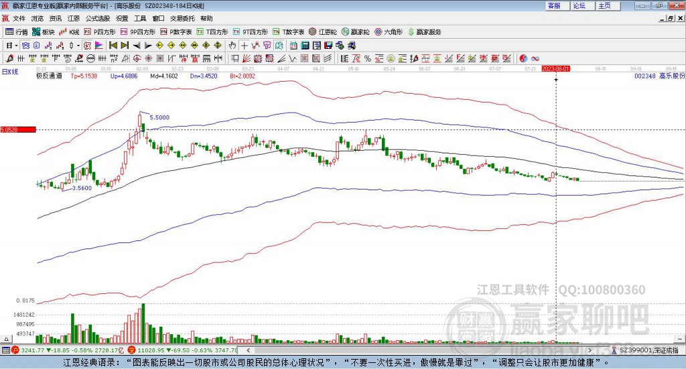The image size is (686, 369).
Task: Click the 论坛 button
Action: click(582, 5)
